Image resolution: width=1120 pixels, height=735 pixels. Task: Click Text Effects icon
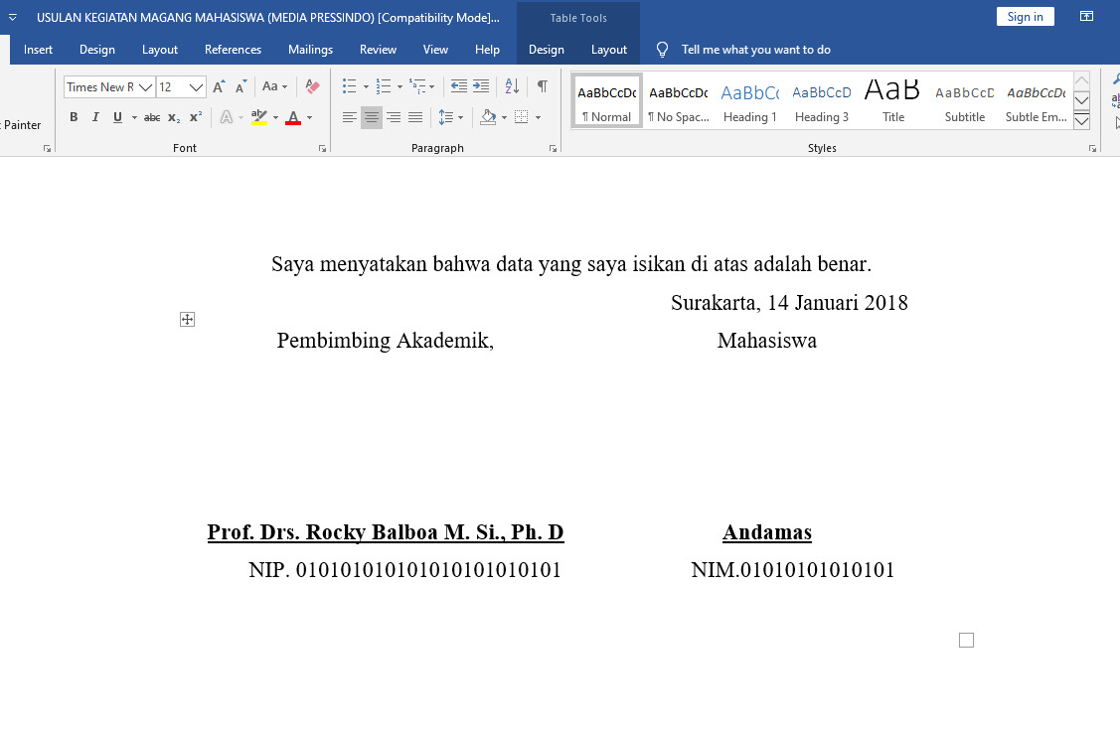[227, 118]
